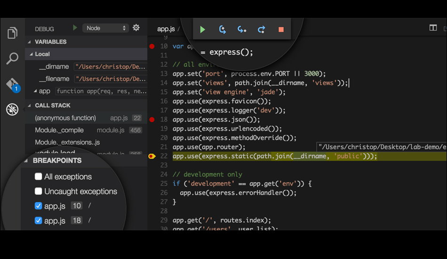
Task: Click __dirname variable value
Action: tap(110, 67)
